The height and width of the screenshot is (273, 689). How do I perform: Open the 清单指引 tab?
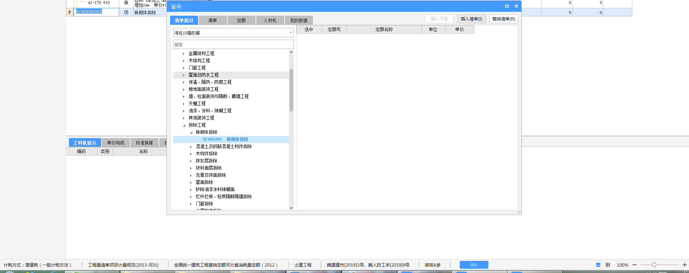(184, 20)
